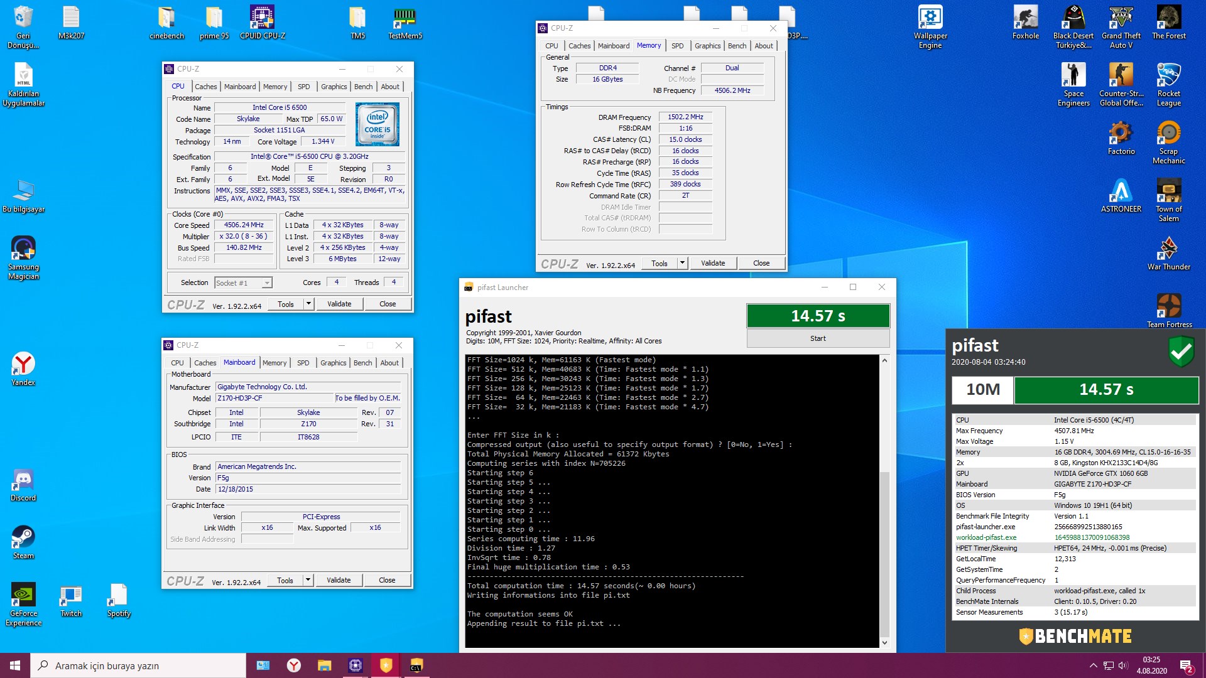Screen dimensions: 1206x678
Task: Show hidden system tray icons chevron
Action: tap(1093, 665)
